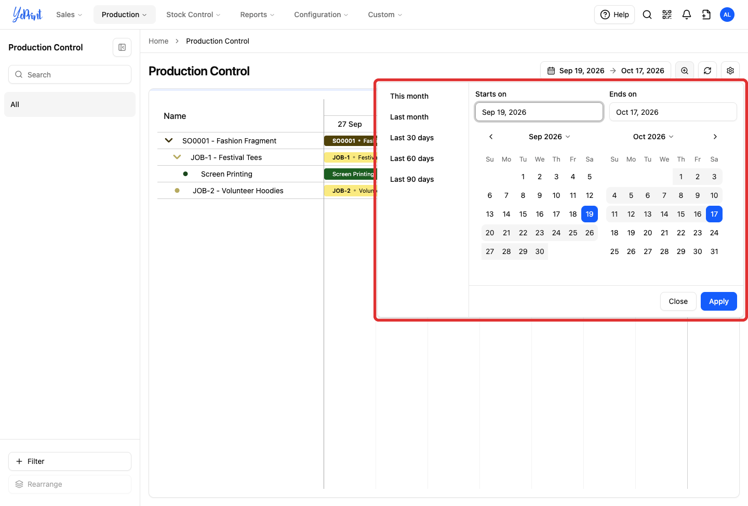
Task: Collapse the JOB-1 - Festival Tees row
Action: pos(177,157)
